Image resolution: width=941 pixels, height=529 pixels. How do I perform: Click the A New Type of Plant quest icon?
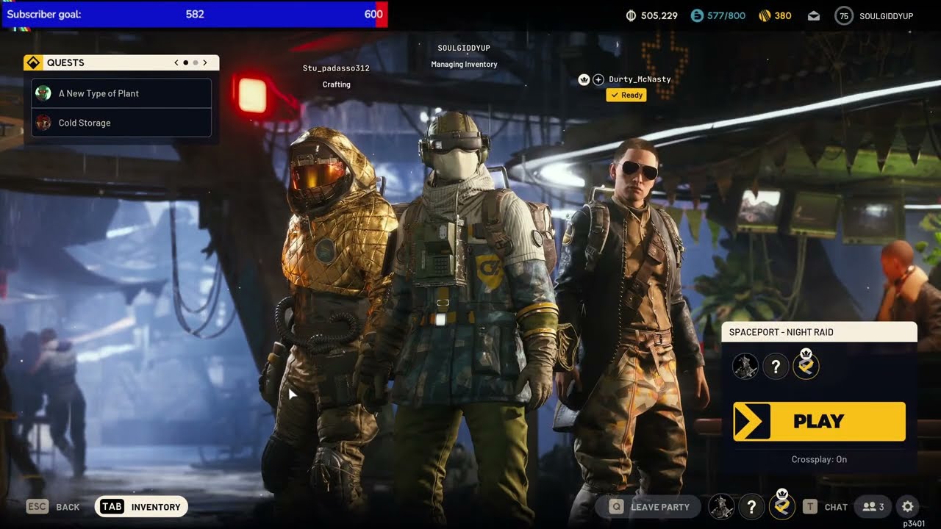43,93
